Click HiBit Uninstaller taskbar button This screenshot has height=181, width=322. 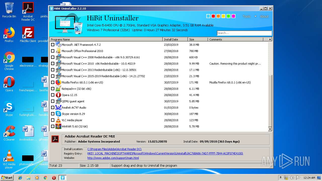pyautogui.click(x=62, y=178)
